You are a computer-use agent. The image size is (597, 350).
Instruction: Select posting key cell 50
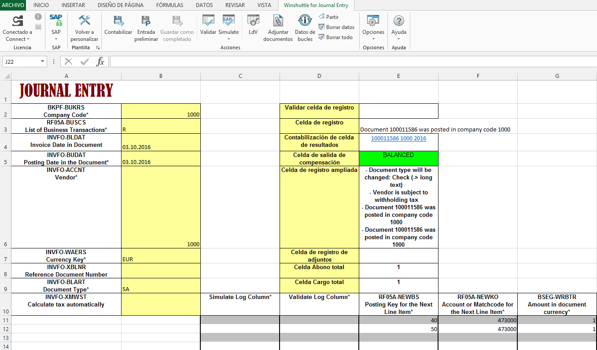(398, 329)
